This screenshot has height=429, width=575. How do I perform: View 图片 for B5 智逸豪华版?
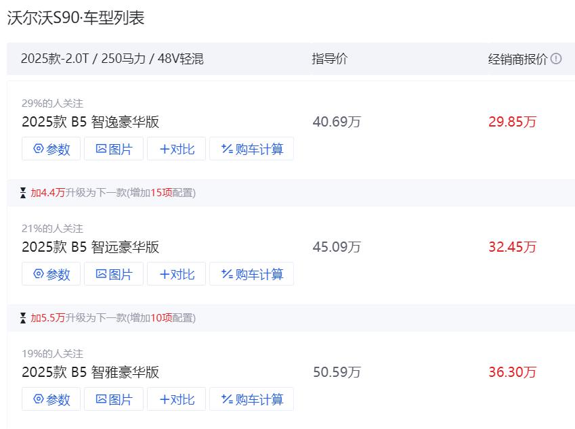(x=114, y=149)
